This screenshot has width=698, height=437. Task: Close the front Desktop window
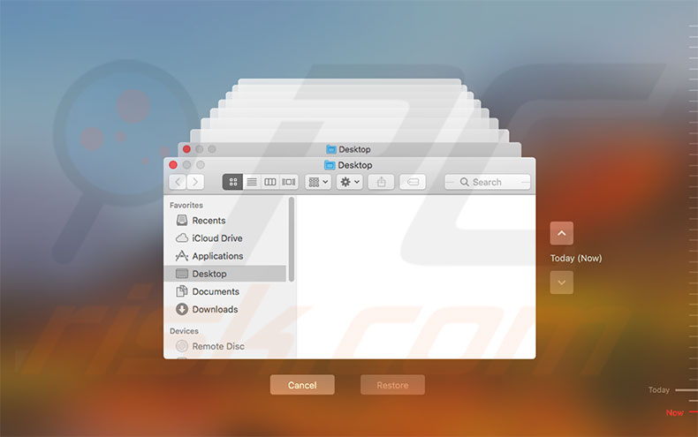point(173,165)
